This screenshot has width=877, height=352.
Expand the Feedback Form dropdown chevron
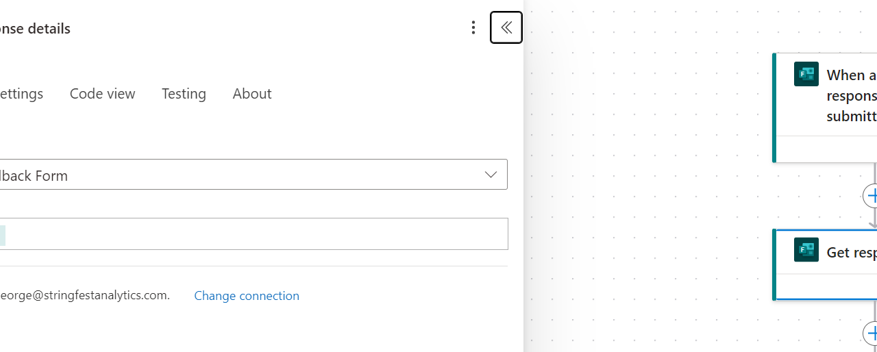click(x=491, y=175)
